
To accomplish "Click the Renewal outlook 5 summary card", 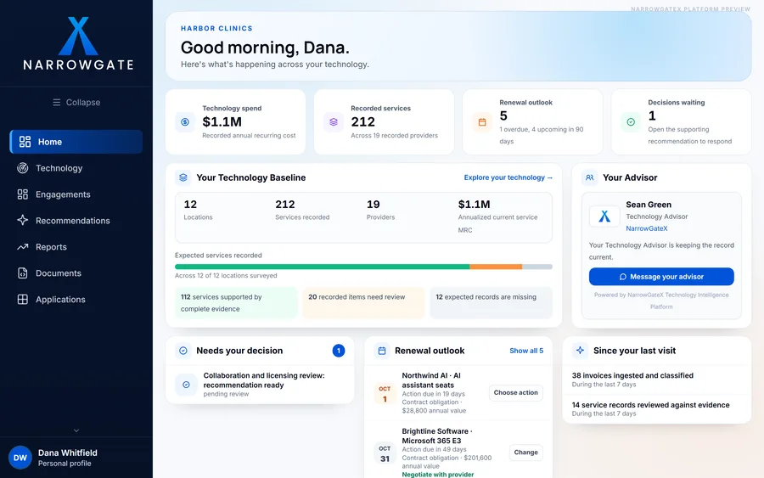I will [532, 121].
